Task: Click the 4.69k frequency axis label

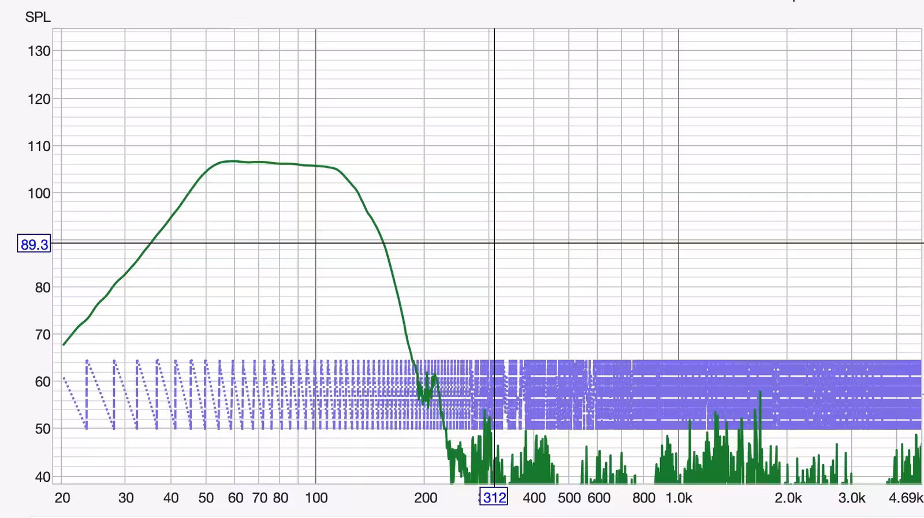Action: (906, 498)
